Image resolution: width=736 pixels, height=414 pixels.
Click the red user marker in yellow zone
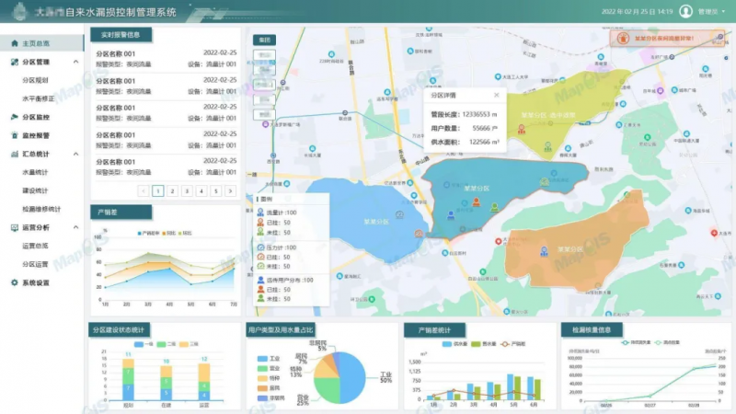522,129
